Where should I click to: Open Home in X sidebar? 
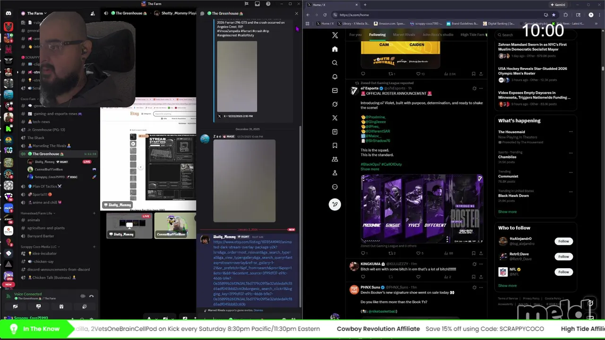coord(335,49)
